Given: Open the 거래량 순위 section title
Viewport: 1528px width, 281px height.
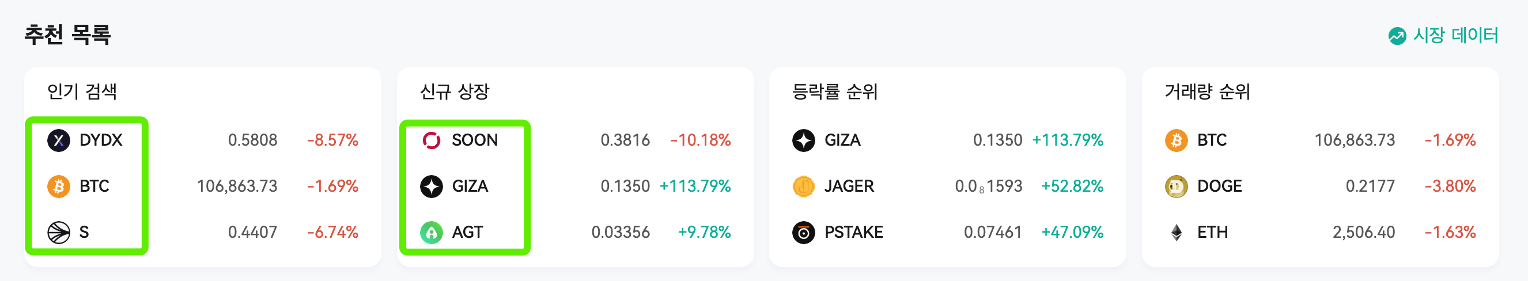Looking at the screenshot, I should click(x=1207, y=92).
